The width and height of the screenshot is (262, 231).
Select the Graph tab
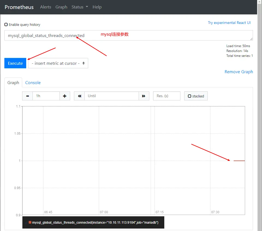pos(13,83)
